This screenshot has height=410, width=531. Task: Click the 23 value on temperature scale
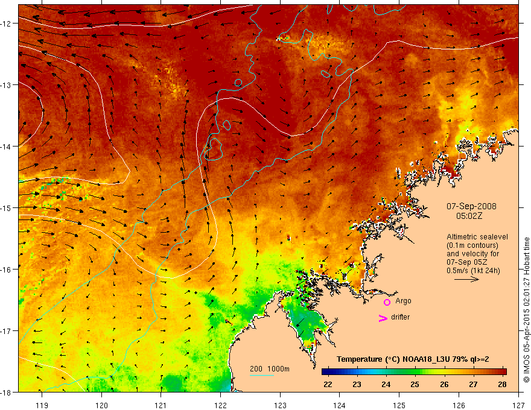click(x=357, y=384)
